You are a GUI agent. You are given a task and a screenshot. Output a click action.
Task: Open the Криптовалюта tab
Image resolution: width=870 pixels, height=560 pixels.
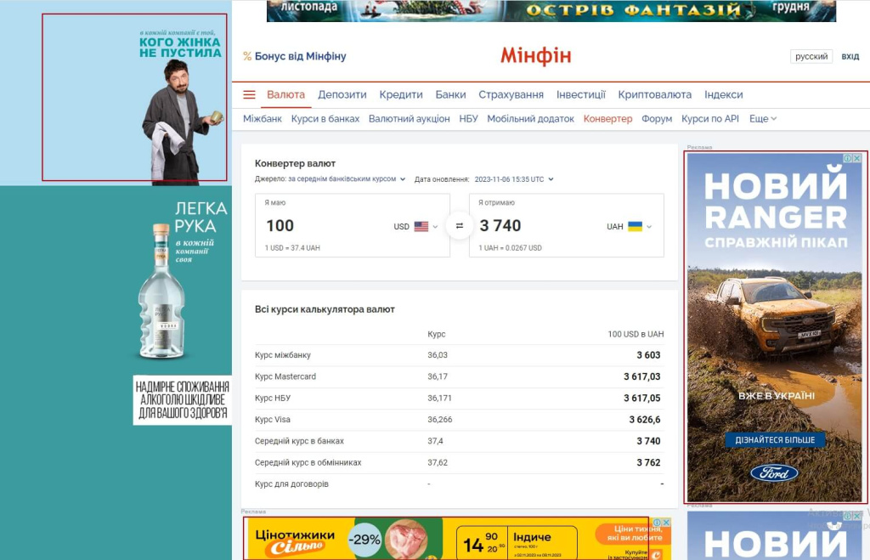(655, 95)
